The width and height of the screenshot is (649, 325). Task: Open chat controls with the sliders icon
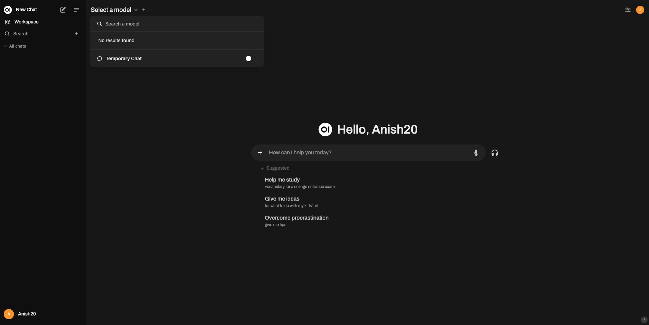[x=627, y=10]
